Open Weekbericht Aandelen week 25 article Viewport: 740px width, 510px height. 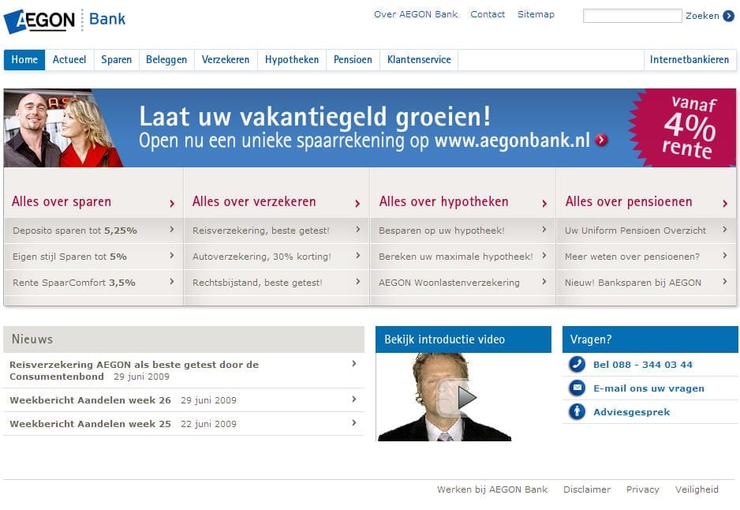pos(90,424)
